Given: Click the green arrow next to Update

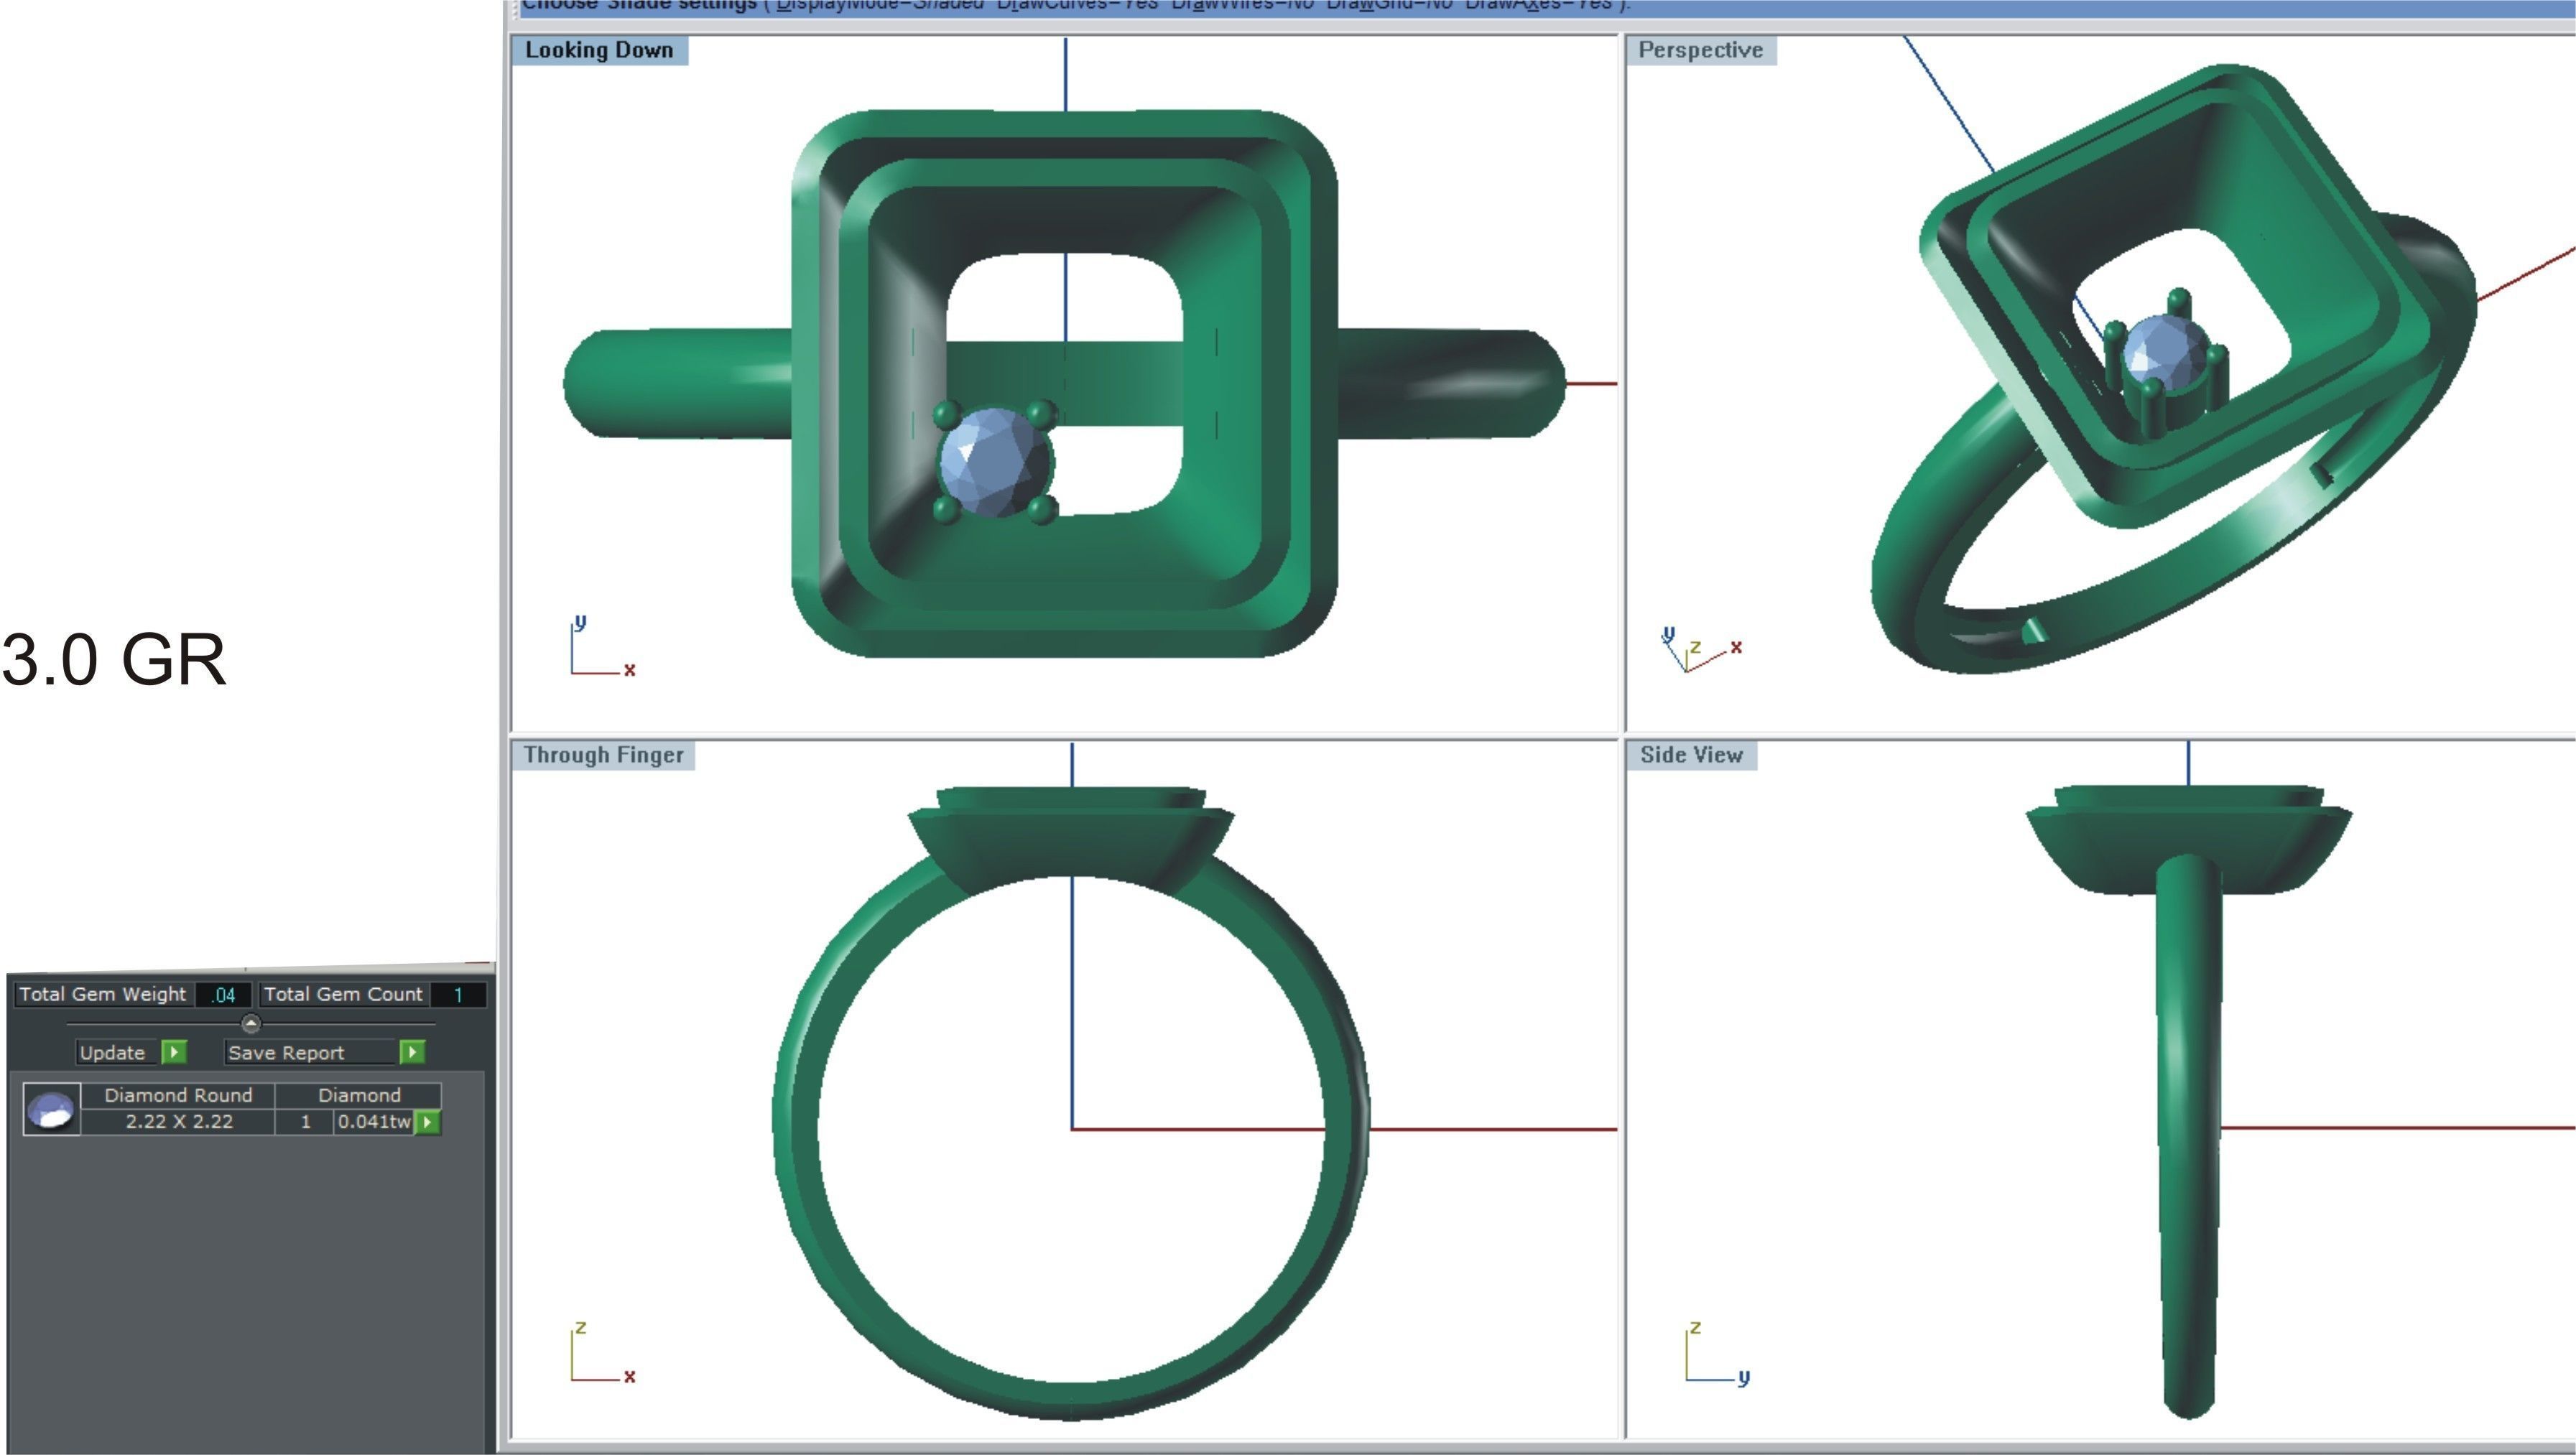Looking at the screenshot, I should click(174, 1052).
